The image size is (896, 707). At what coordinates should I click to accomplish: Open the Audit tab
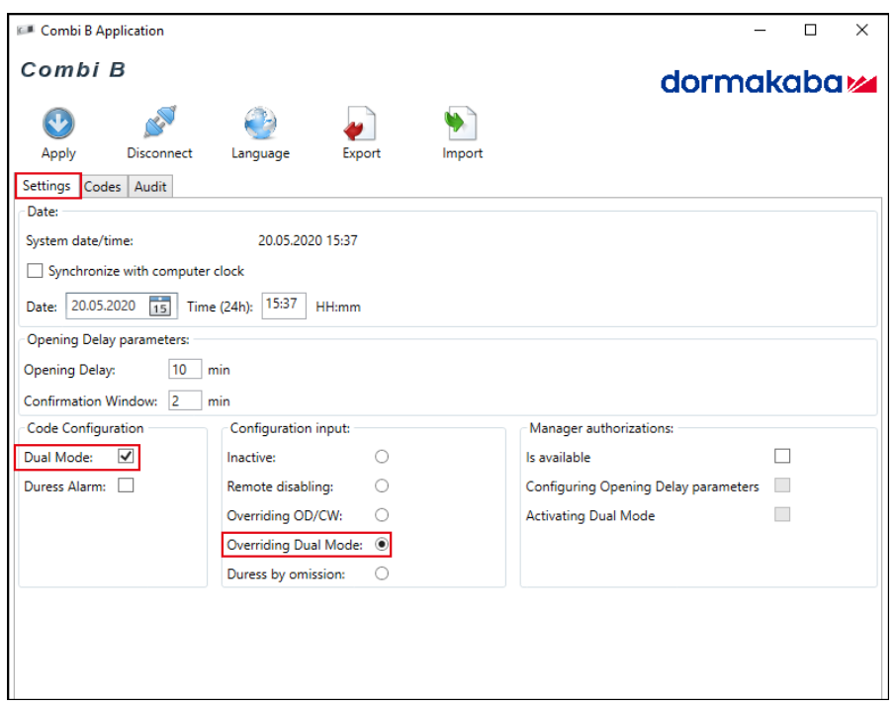tap(150, 186)
